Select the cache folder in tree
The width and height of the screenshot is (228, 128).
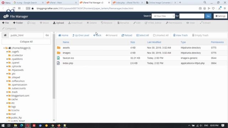[14, 99]
